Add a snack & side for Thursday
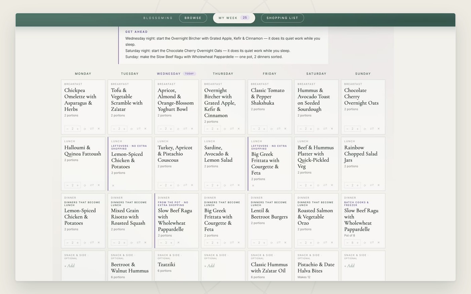 pos(210,266)
